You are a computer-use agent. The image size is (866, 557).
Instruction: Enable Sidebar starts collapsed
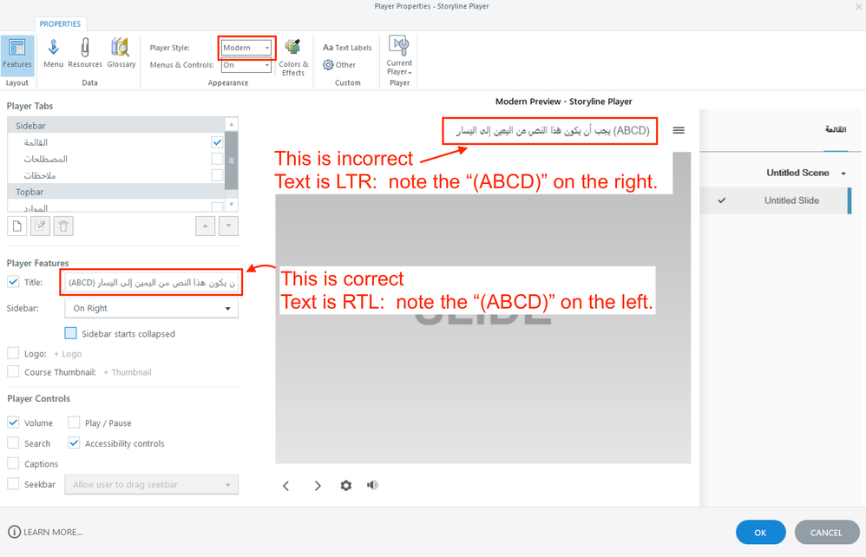tap(70, 333)
